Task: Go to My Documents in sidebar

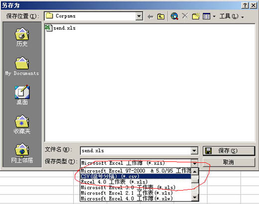Action: [22, 66]
